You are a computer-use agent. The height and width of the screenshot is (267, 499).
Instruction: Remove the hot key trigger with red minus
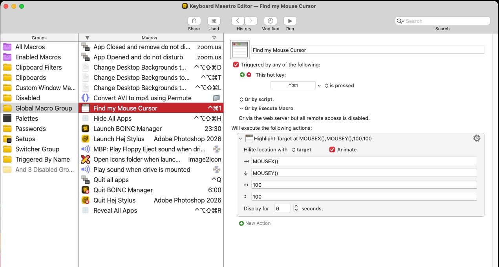[249, 75]
